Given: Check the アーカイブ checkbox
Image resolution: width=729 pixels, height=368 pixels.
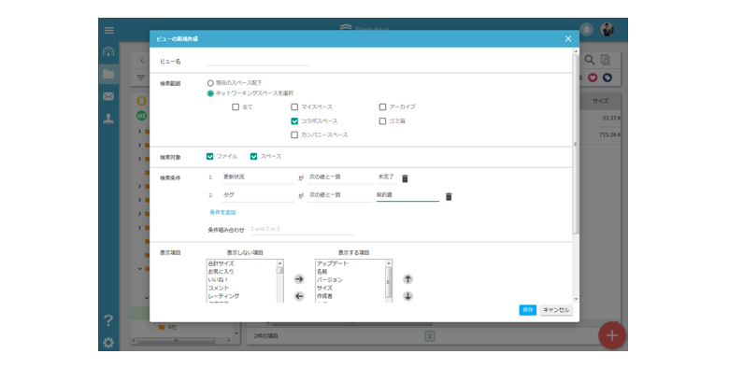Looking at the screenshot, I should tap(382, 106).
